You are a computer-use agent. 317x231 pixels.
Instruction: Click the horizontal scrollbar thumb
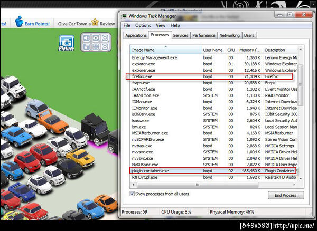point(198,185)
